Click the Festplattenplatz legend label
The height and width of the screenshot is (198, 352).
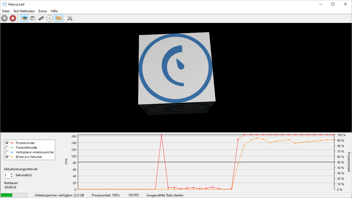pos(26,148)
